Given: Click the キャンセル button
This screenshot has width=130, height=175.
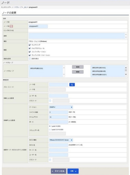Looking at the screenshot, I should [x=58, y=171].
